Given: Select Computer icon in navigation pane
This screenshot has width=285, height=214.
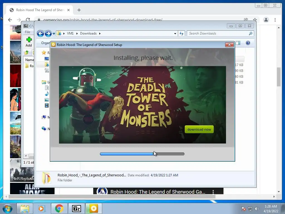Looking at the screenshot, I should (x=44, y=117).
